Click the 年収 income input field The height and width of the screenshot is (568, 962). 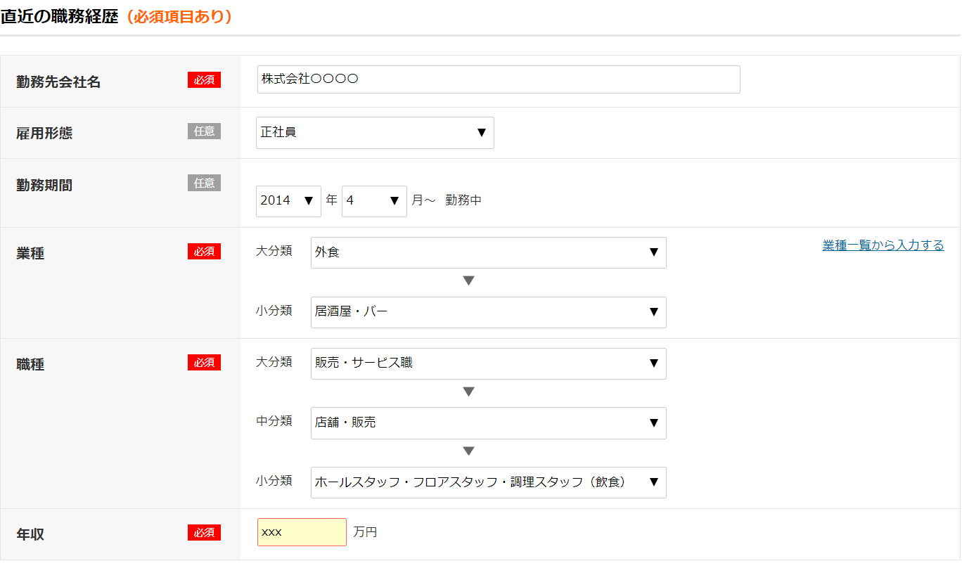pos(302,532)
